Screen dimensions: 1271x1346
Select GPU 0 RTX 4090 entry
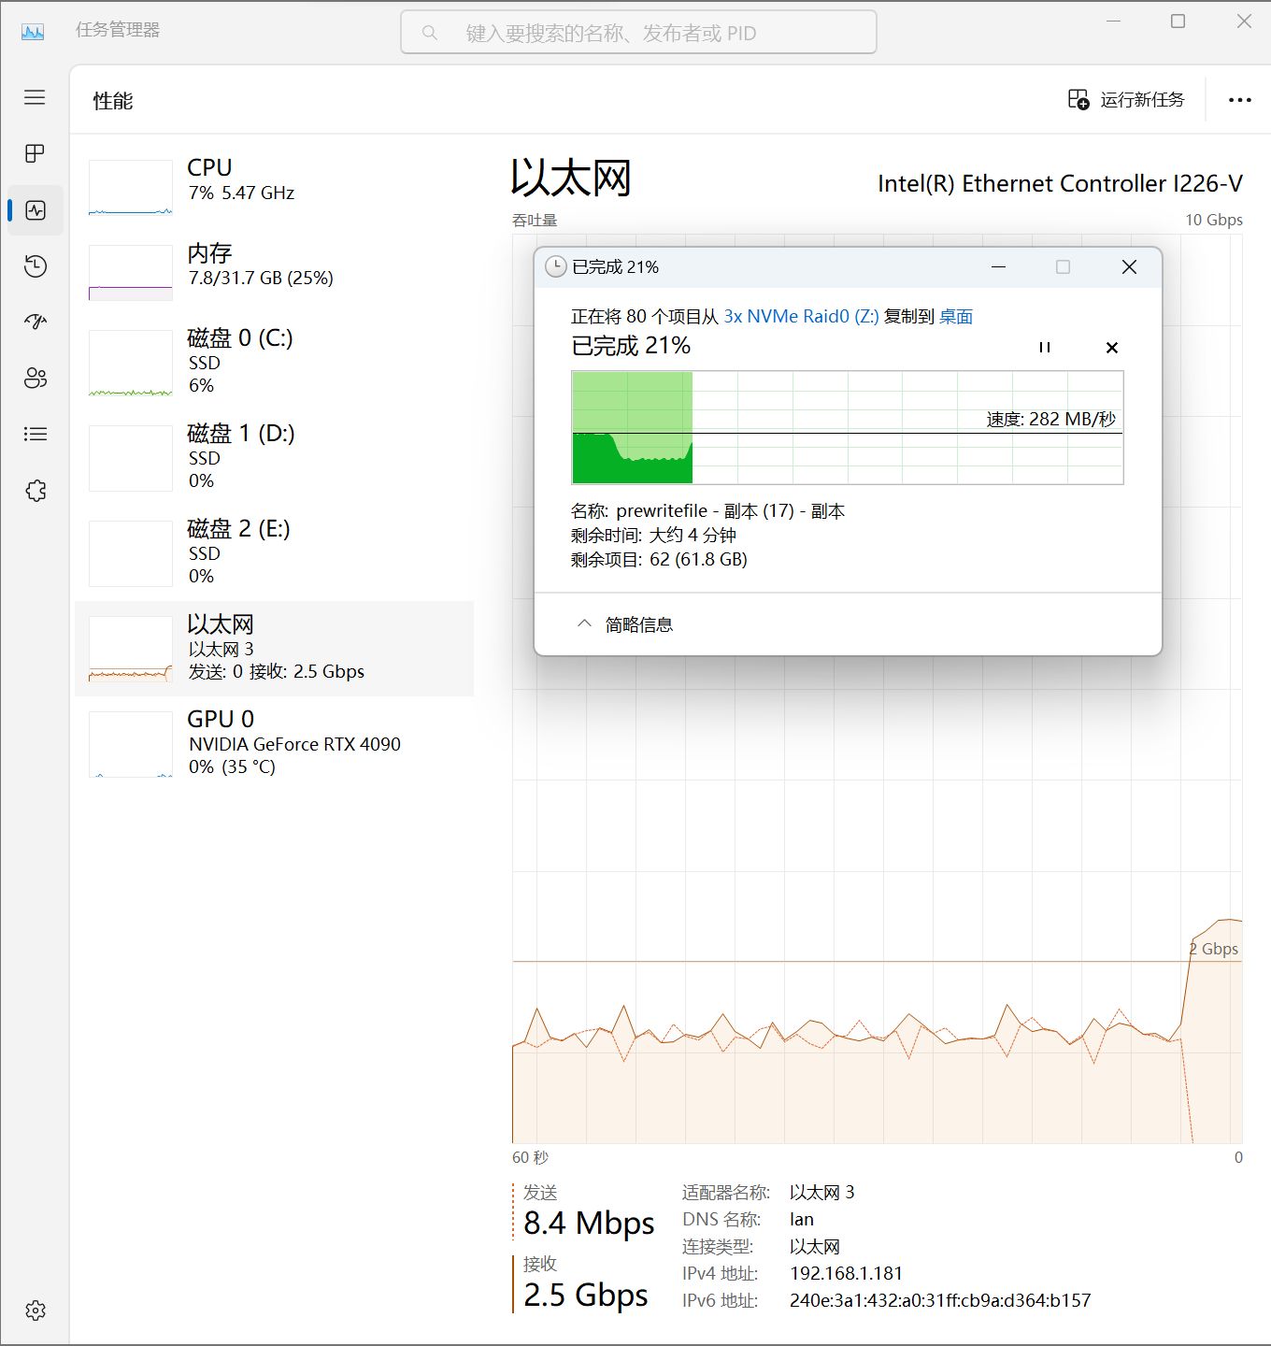click(x=275, y=743)
